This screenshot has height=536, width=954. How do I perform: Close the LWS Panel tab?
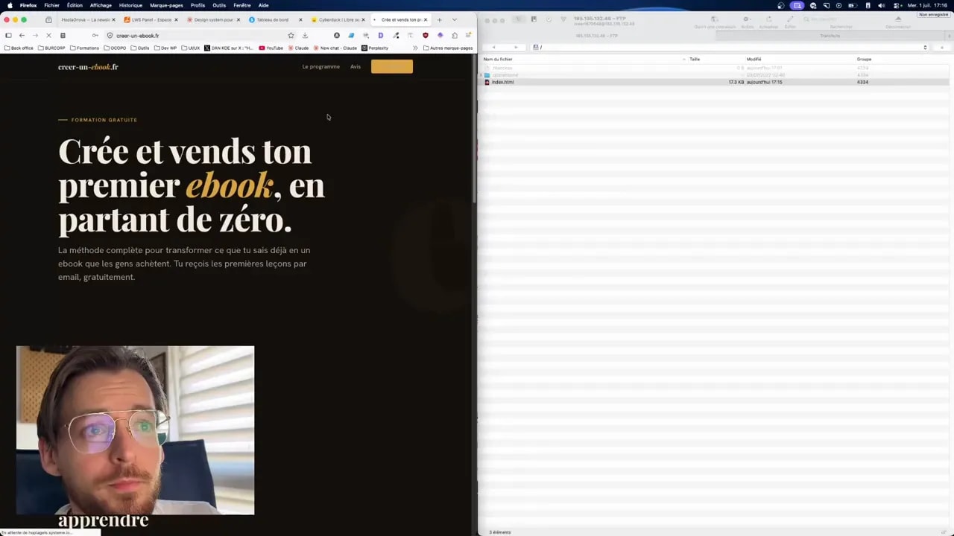pyautogui.click(x=177, y=19)
